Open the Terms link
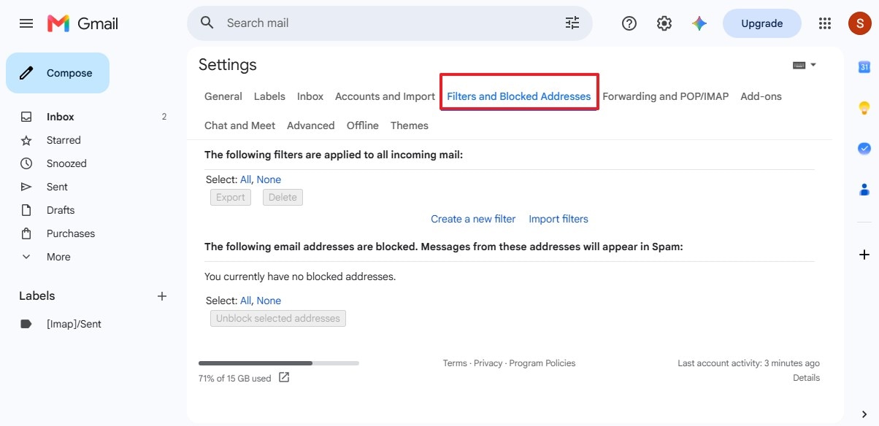 455,363
